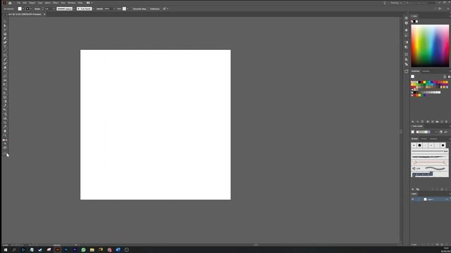The height and width of the screenshot is (253, 451).
Task: Click Delete Swatch trash icon
Action: pos(447,122)
